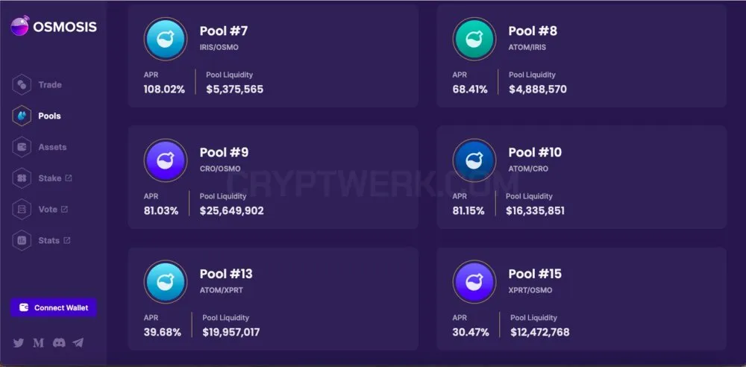Open Trade via its hexagon icon
The width and height of the screenshot is (746, 367).
pos(22,85)
